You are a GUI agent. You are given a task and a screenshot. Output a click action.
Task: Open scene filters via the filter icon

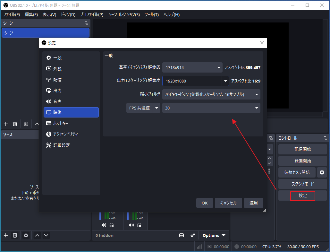pos(25,124)
